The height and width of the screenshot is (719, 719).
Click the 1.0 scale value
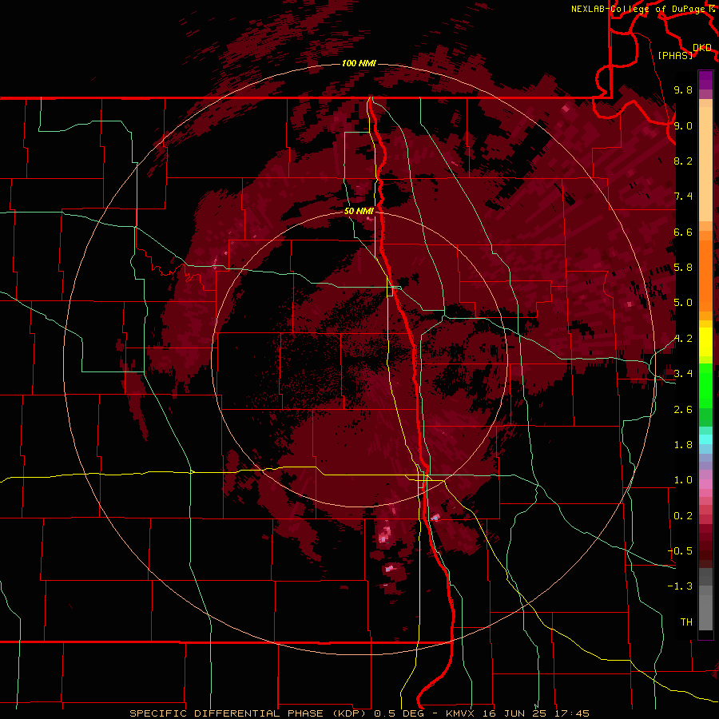[683, 480]
